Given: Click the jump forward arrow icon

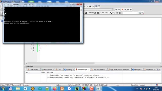Looking at the screenshot, I should [x=119, y=10].
